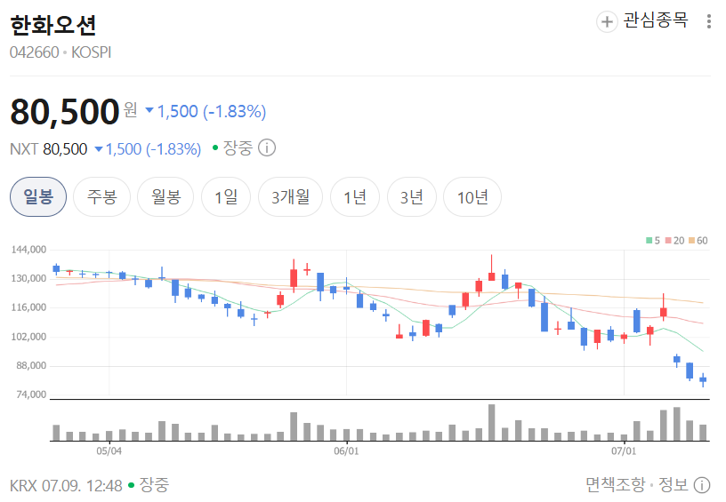Click the tallest volume bar in June
Viewport: 726px width, 502px height.
492,423
